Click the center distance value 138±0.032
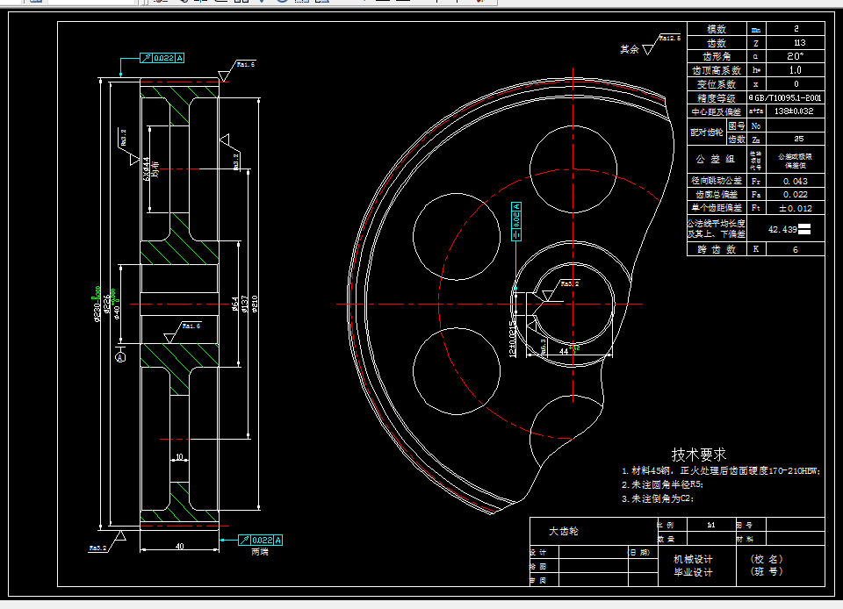 pos(796,111)
